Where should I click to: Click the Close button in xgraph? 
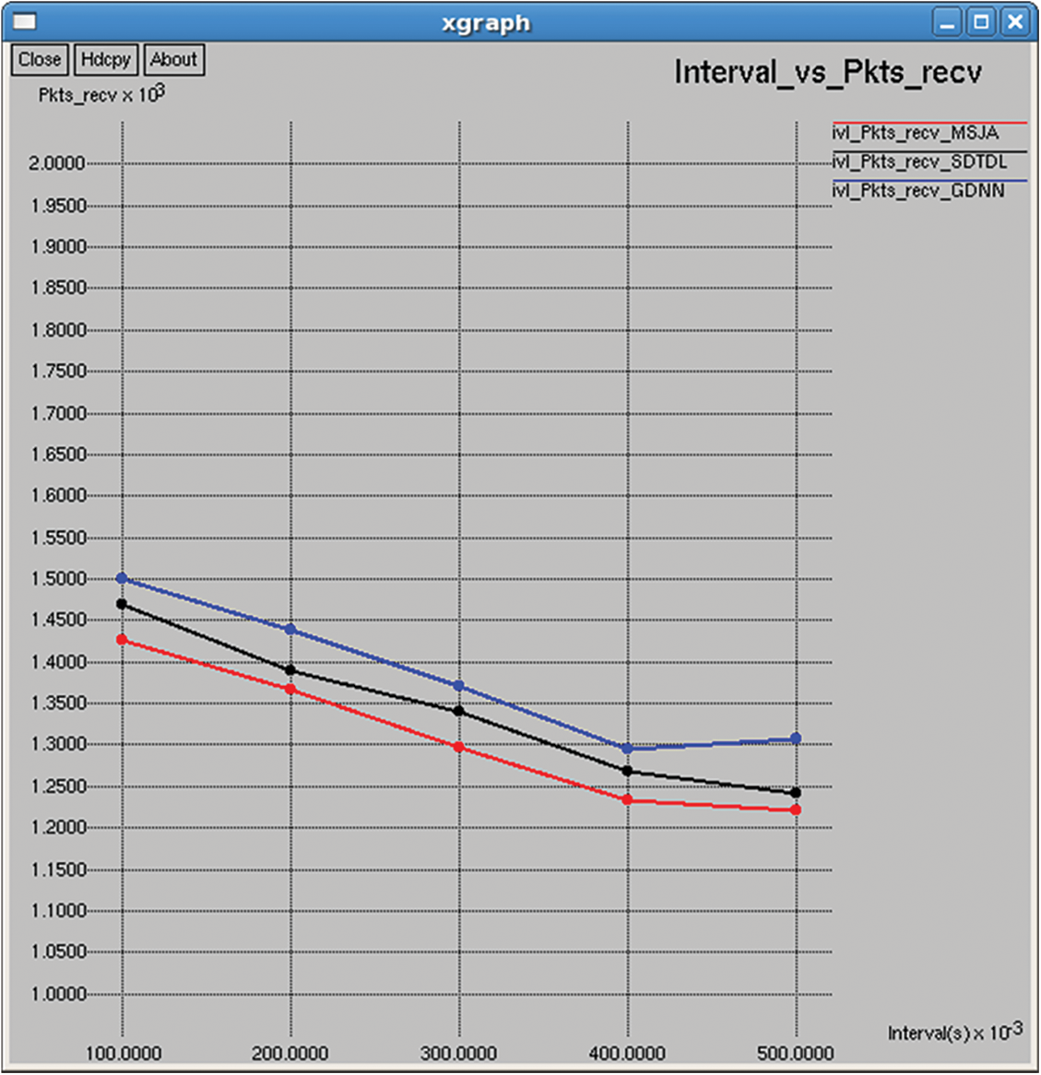[40, 60]
